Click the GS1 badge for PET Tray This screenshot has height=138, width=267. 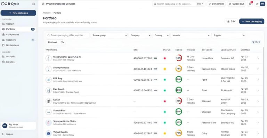coord(155,80)
